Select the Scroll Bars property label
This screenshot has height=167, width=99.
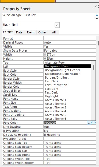point(10,95)
